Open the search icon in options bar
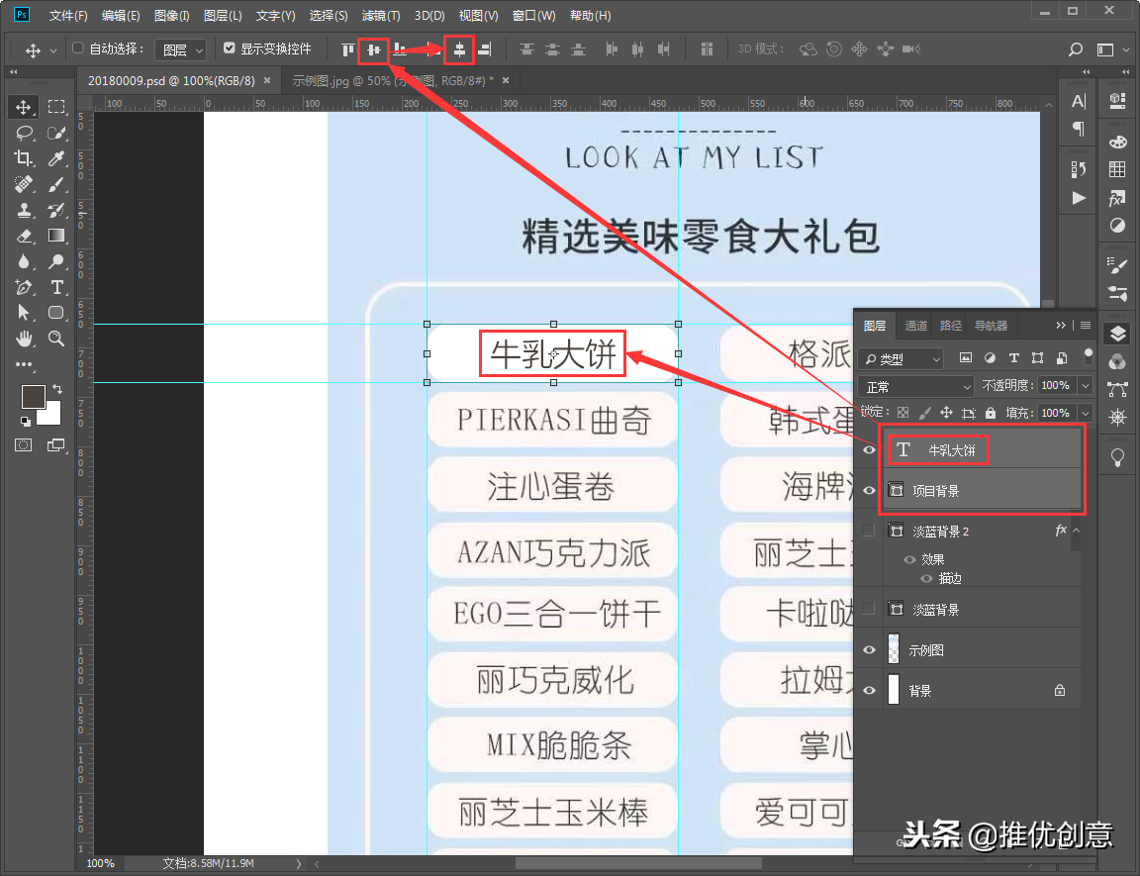The width and height of the screenshot is (1140, 876). pyautogui.click(x=1076, y=49)
